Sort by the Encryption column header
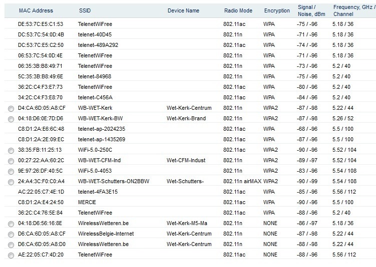 (x=277, y=10)
